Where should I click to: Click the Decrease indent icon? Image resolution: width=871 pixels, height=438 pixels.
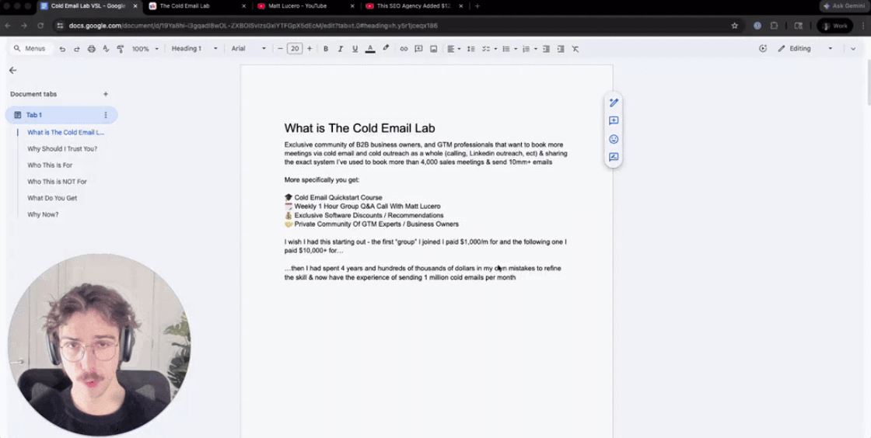click(546, 49)
